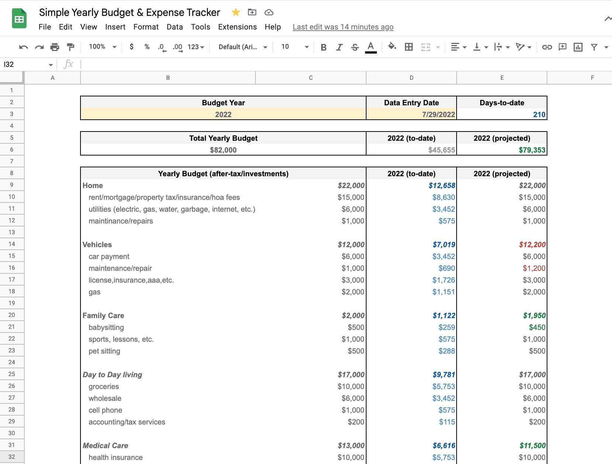Select column D header

click(x=411, y=78)
